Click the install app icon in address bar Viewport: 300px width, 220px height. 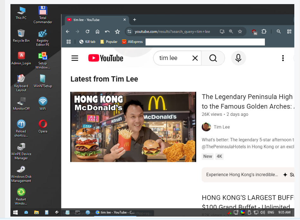(222, 32)
